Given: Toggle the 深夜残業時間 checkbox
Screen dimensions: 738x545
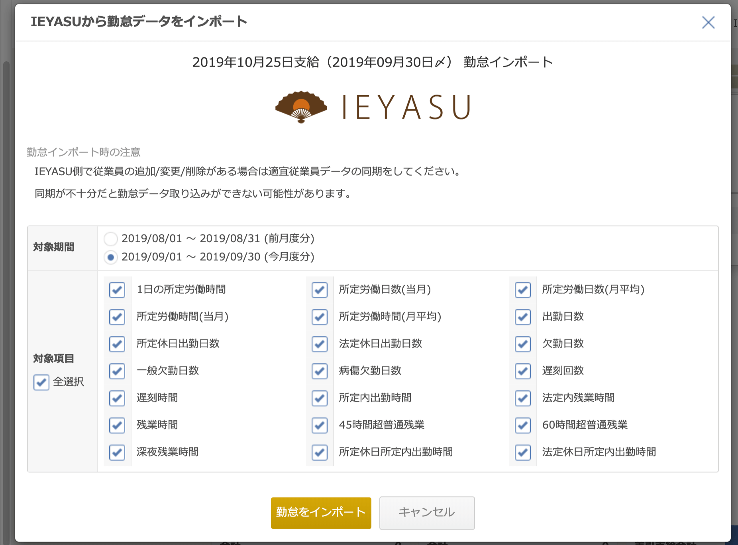Looking at the screenshot, I should 117,452.
